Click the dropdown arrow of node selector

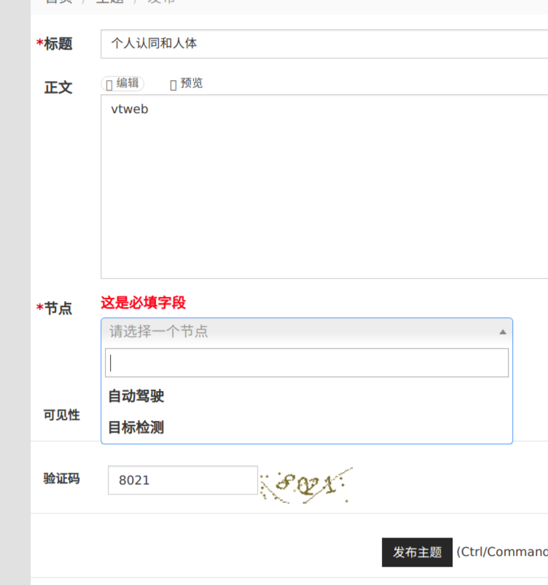(x=503, y=332)
